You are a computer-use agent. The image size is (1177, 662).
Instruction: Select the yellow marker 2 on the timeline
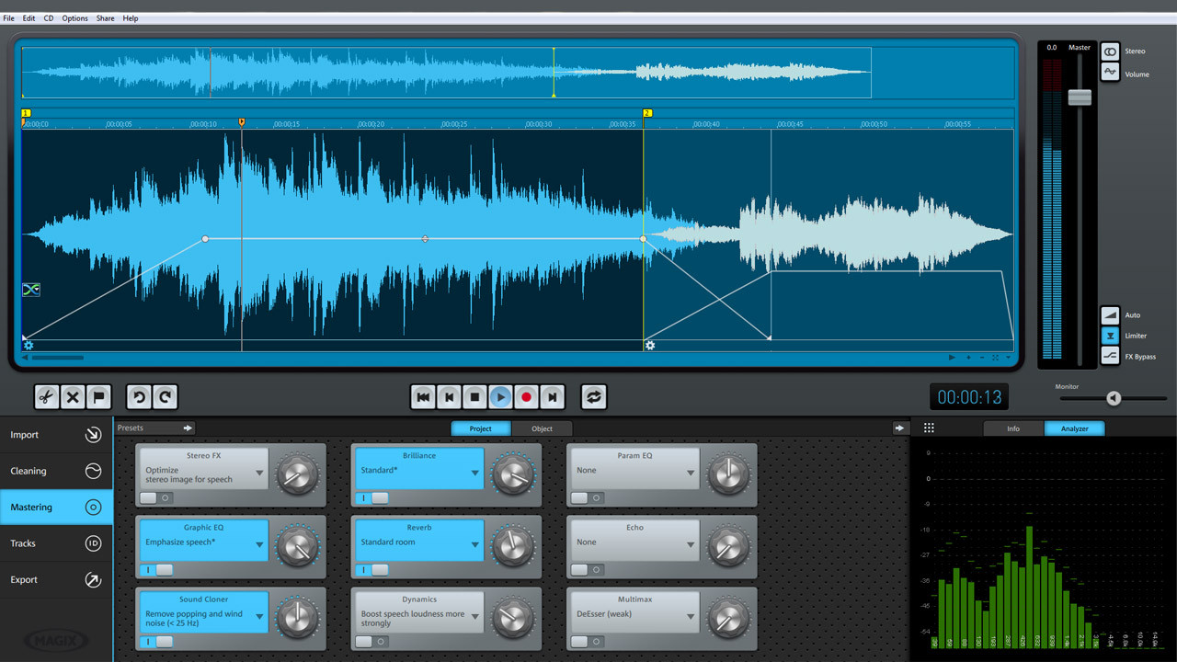(647, 113)
